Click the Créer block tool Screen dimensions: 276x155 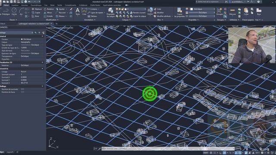point(157,9)
